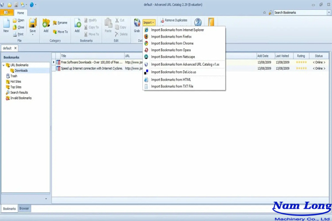Expand the search box dropdown arrow

[329, 12]
